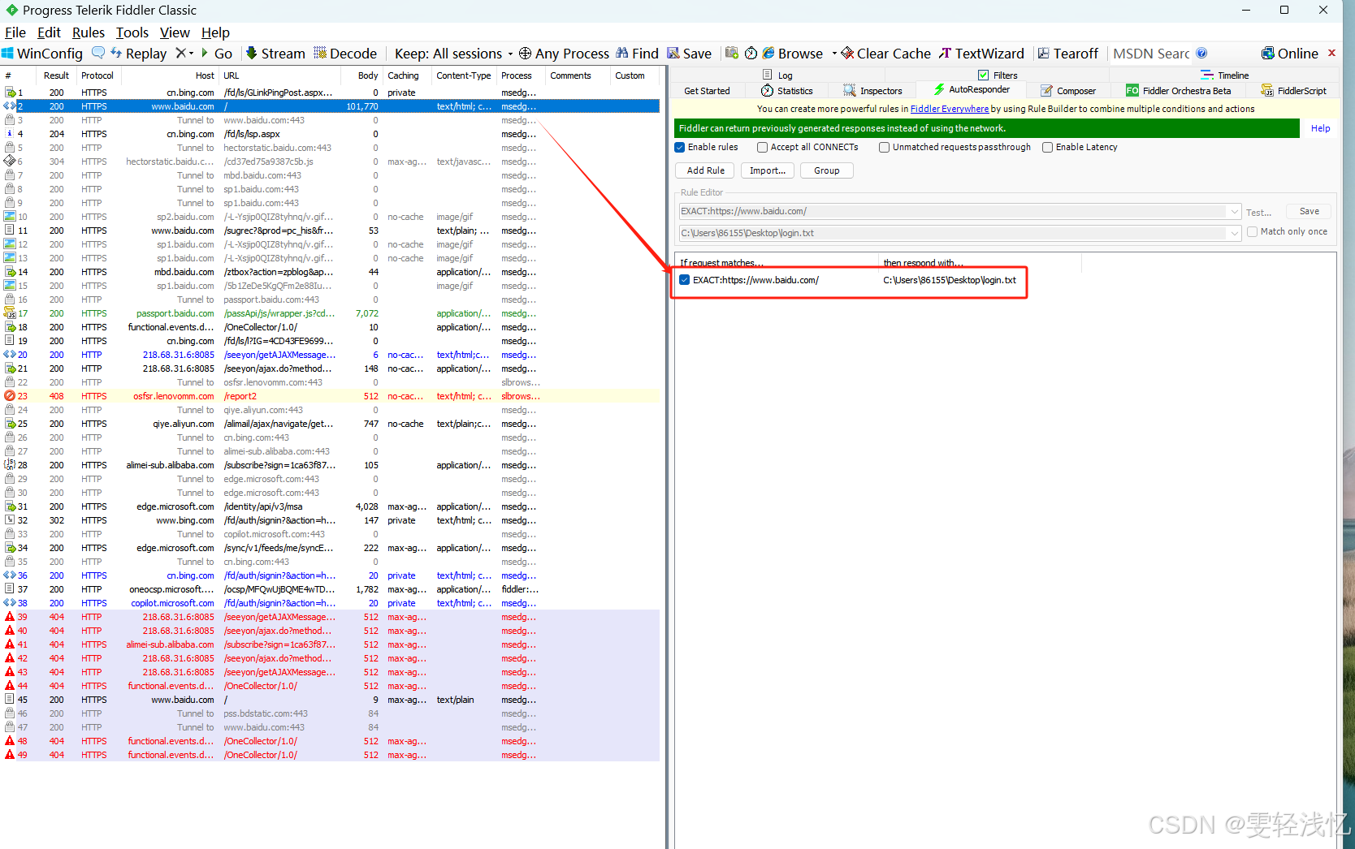The image size is (1355, 849).
Task: Open Find sessions with binoculars icon
Action: pos(637,54)
